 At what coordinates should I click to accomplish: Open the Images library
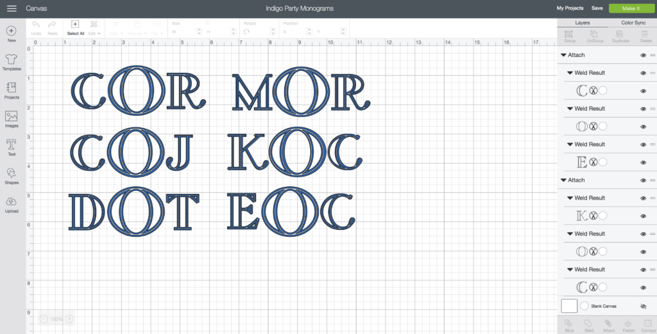tap(12, 116)
